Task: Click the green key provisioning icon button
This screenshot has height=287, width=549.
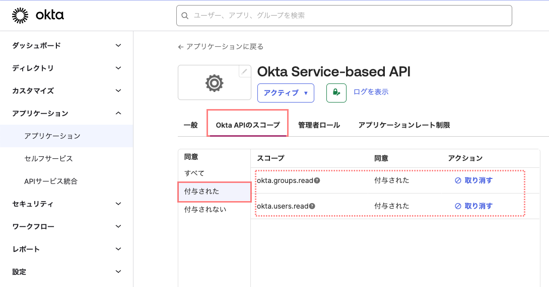Action: (336, 92)
